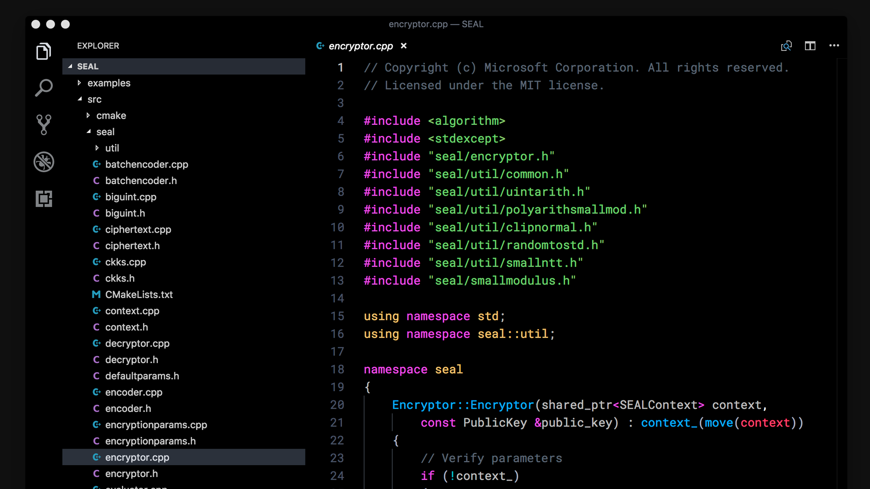Screen dimensions: 870x489
Task: Click the '// Verify parameters' comment
Action: (x=492, y=458)
